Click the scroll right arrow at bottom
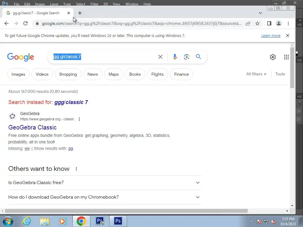The image size is (303, 227). pos(287,211)
